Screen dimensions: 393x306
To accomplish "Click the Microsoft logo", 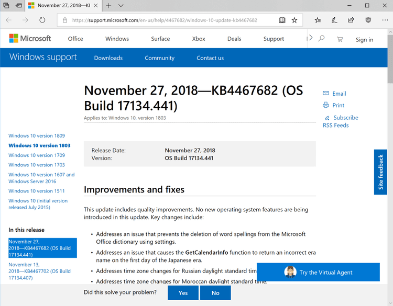I will pos(30,38).
